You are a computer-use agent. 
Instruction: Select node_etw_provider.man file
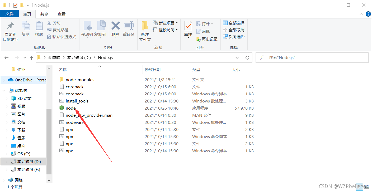coord(86,115)
